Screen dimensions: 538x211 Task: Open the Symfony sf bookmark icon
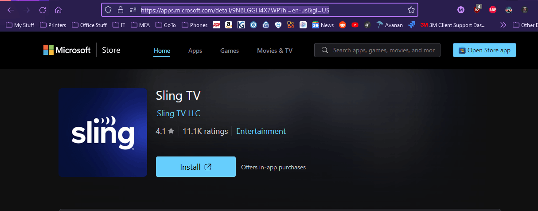click(367, 25)
